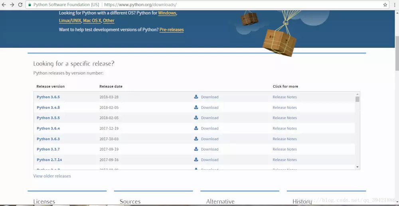Screen dimensions: 399x206
Task: Click the Download text for Python 3.5.5
Action: 210,118
